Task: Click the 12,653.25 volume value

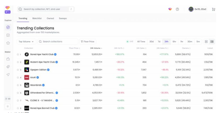Action: pyautogui.click(x=97, y=54)
